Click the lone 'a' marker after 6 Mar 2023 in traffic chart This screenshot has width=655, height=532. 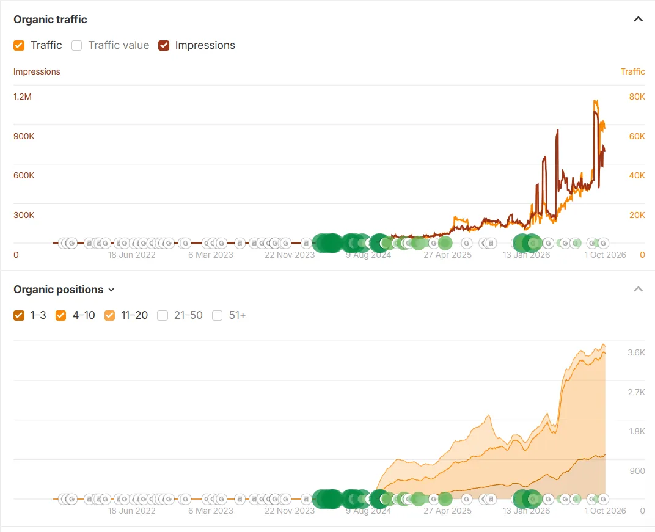pyautogui.click(x=240, y=242)
